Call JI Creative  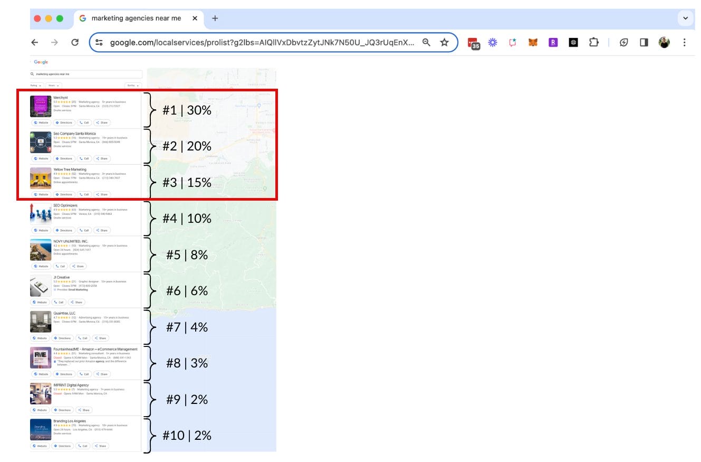pyautogui.click(x=59, y=303)
